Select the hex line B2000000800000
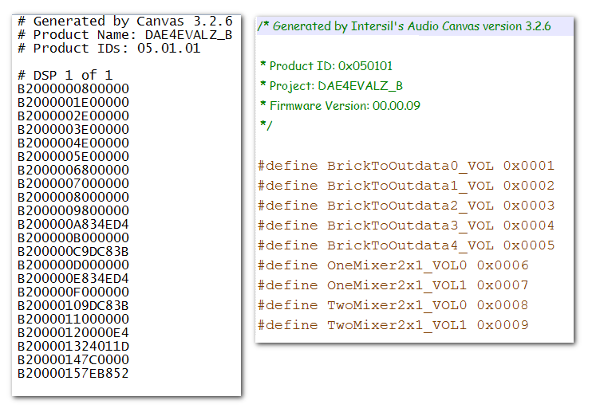Screen dimensions: 592x412 (x=73, y=88)
